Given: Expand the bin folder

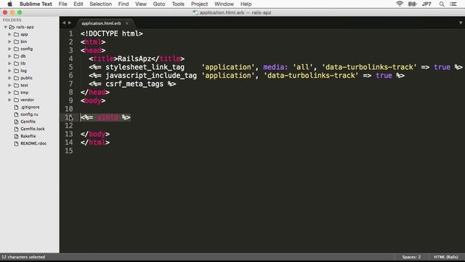Looking at the screenshot, I should coord(9,41).
